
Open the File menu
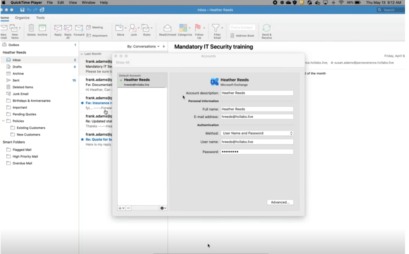pos(50,3)
